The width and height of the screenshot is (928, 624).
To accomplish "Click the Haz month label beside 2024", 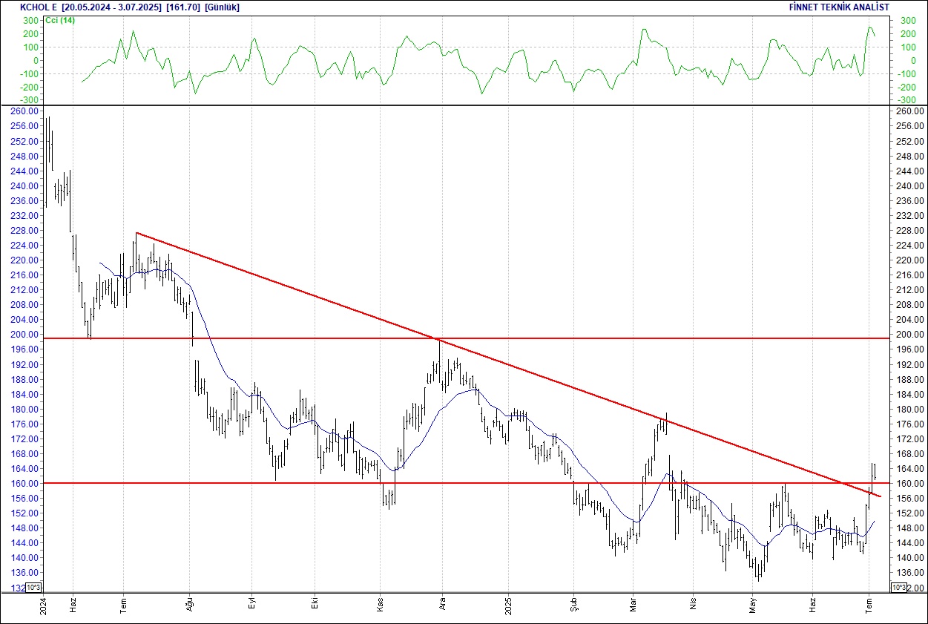I will [73, 606].
